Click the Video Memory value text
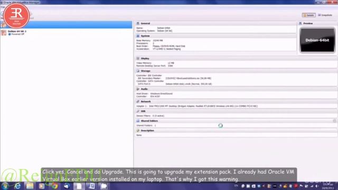This screenshot has height=190, width=338. click(x=171, y=63)
